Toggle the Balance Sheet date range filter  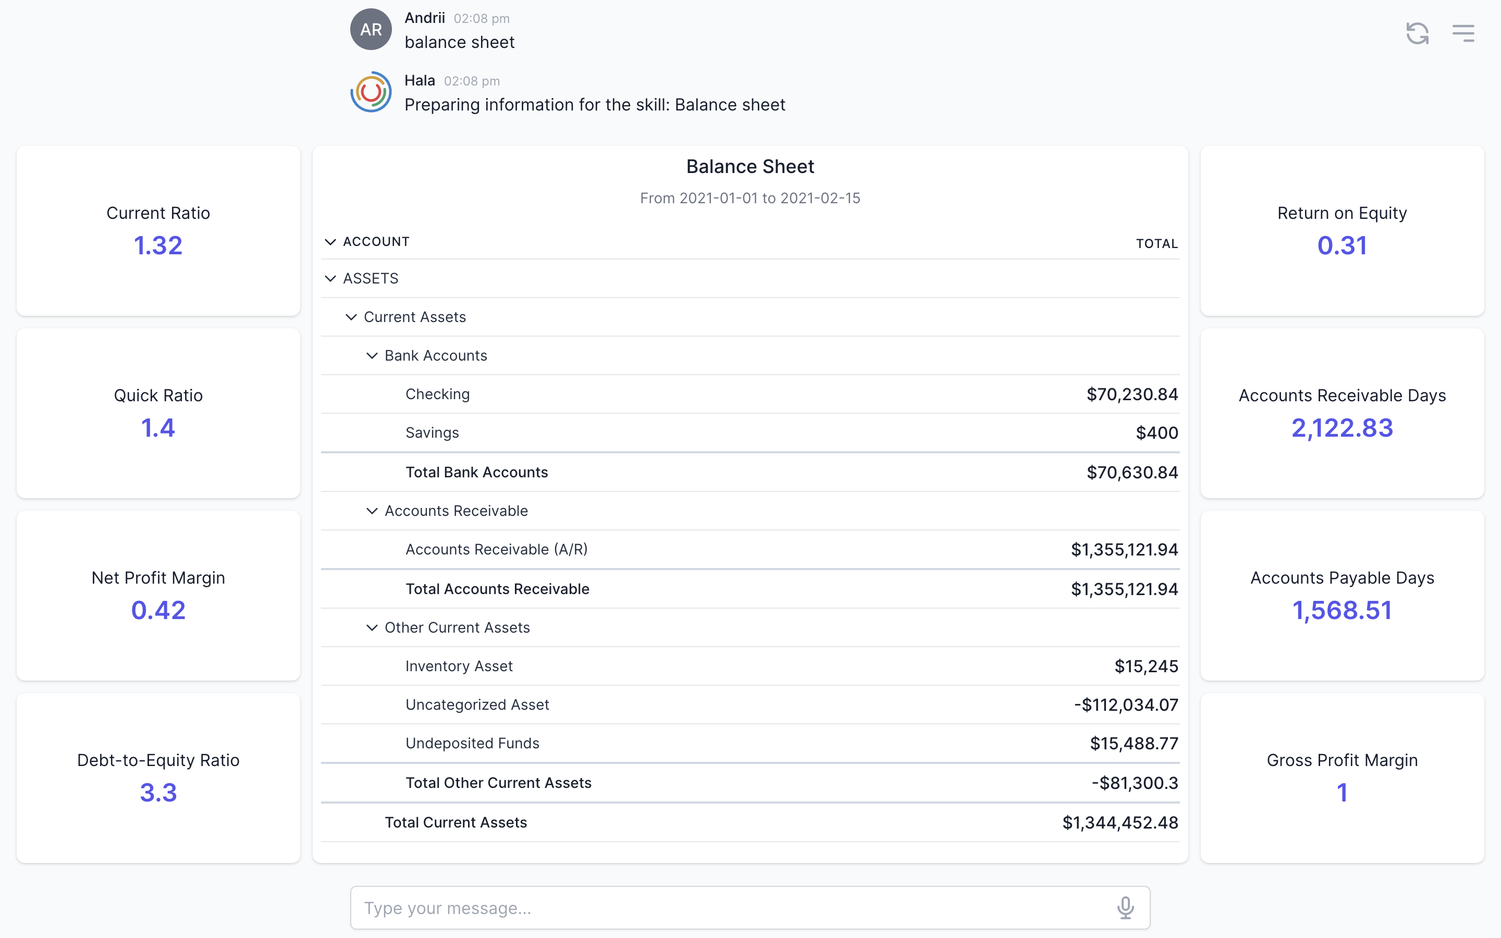pos(750,196)
